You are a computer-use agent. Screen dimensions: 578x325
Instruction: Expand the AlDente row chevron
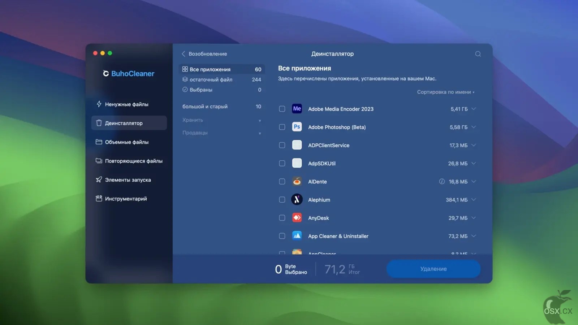pos(474,181)
